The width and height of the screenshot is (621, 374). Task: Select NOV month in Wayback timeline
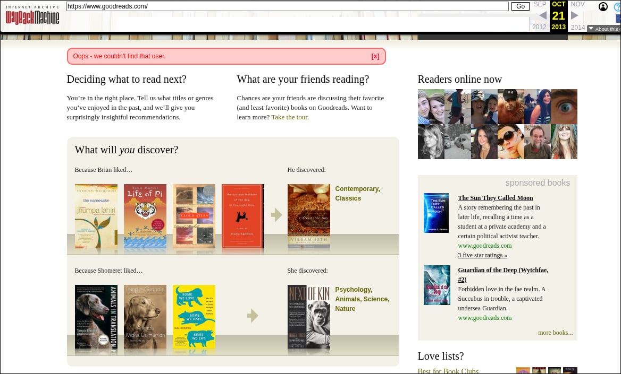577,4
